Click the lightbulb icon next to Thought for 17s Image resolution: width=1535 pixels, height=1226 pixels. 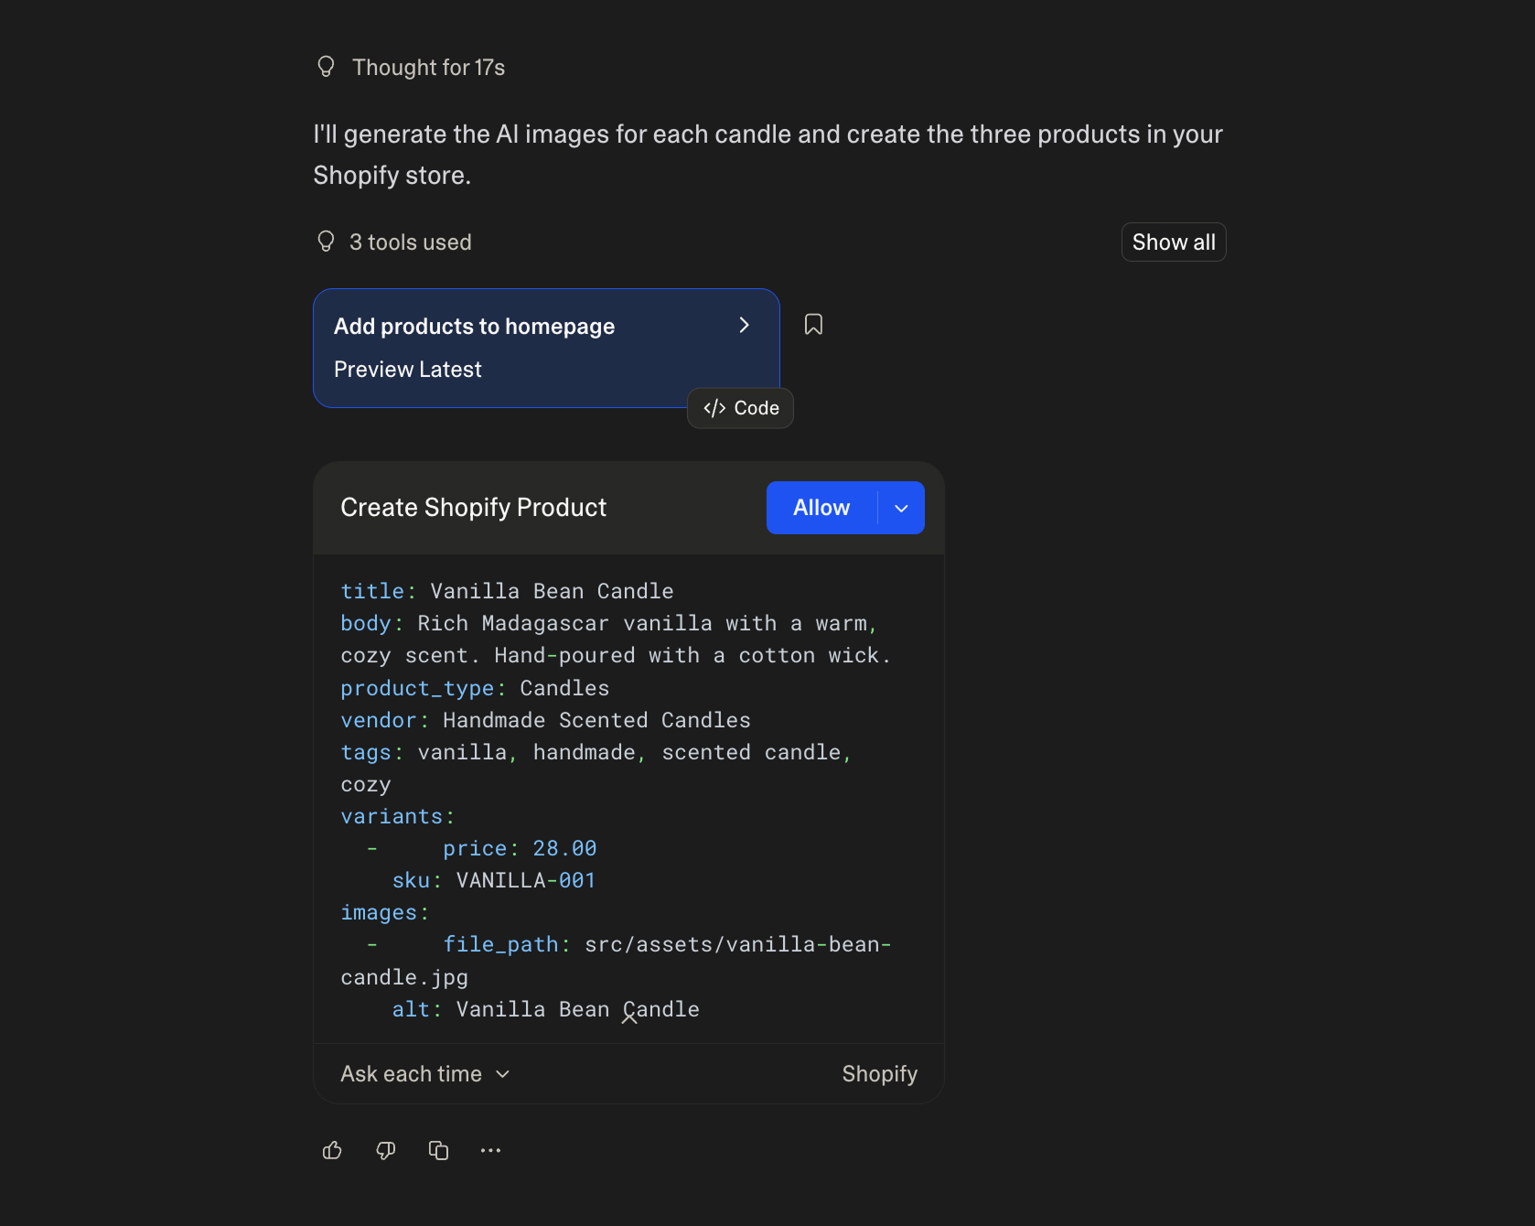327,66
